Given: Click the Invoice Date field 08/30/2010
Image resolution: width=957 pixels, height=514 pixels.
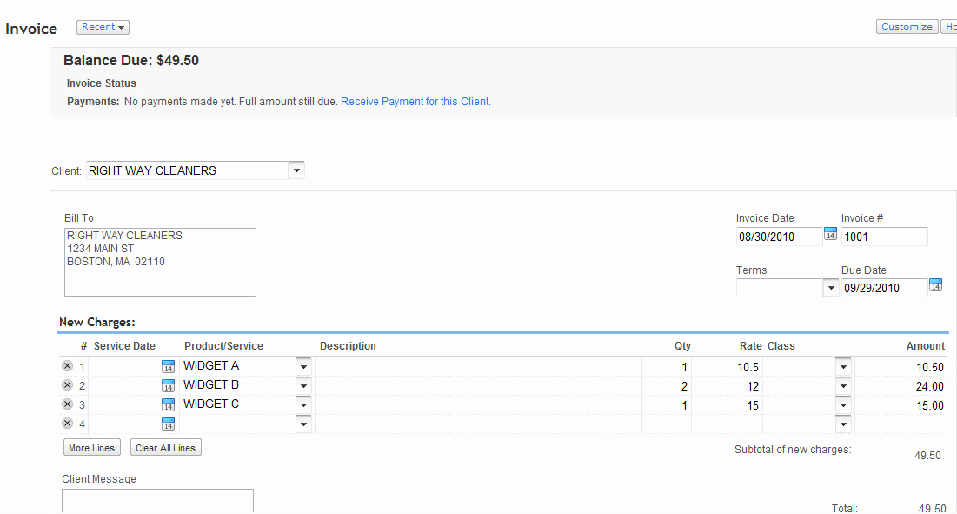Looking at the screenshot, I should pyautogui.click(x=780, y=237).
